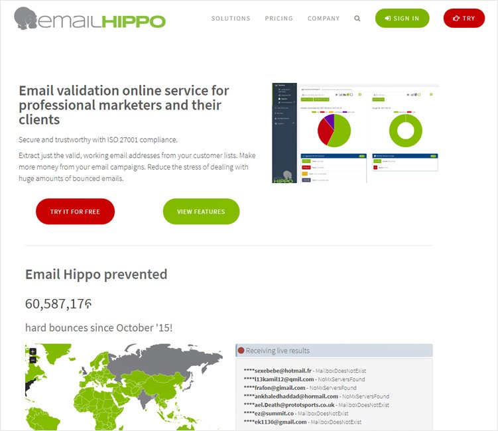Open the dashboard preview screenshot
This screenshot has width=498, height=431.
pyautogui.click(x=355, y=133)
